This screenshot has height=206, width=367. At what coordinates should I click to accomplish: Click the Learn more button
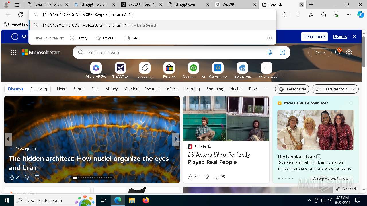tap(315, 37)
